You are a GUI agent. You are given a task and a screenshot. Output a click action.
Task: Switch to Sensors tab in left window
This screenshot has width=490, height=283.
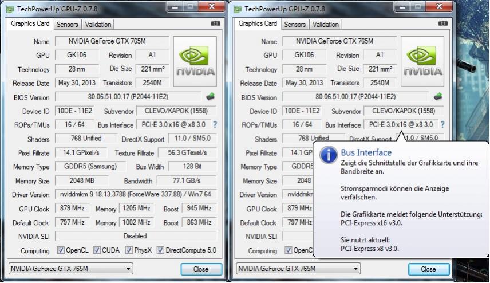click(x=67, y=25)
